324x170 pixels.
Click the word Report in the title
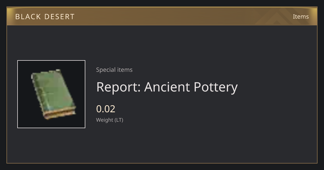117,87
